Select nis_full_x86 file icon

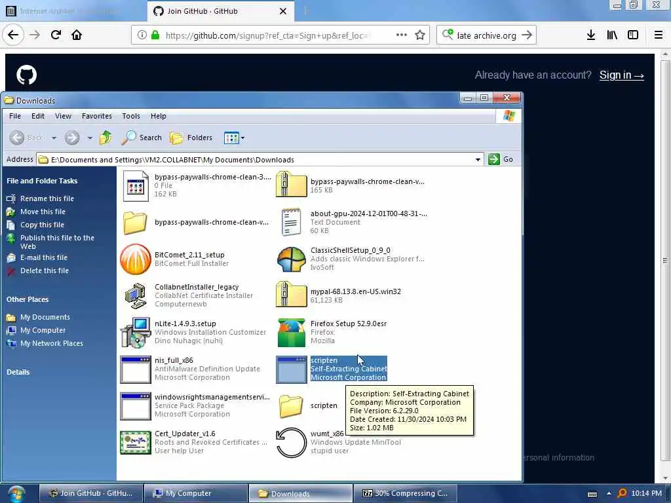[x=136, y=369]
